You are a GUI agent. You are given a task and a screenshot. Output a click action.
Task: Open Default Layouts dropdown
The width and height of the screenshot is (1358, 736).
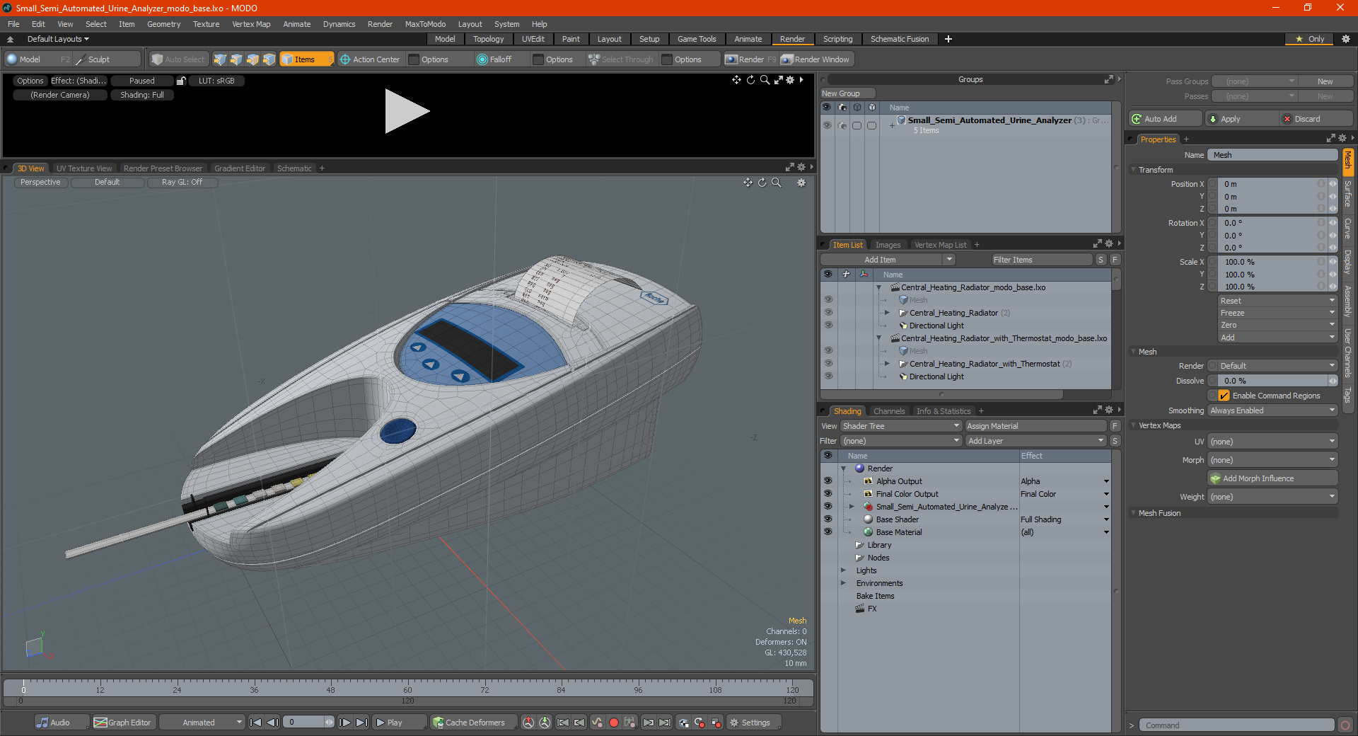58,39
